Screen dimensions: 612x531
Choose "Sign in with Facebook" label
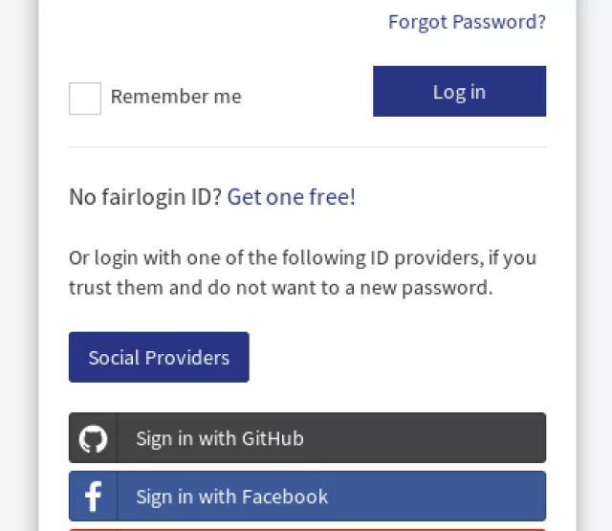point(231,497)
